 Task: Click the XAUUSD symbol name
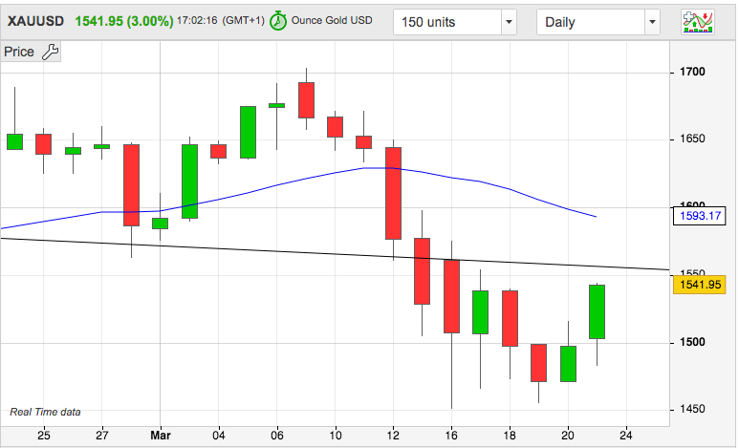pos(35,21)
